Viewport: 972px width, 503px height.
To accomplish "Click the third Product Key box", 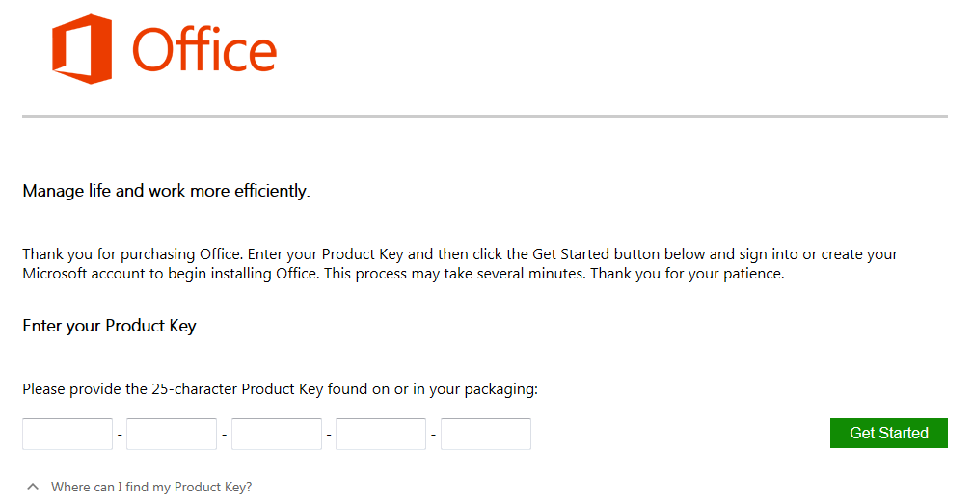I will tap(277, 434).
